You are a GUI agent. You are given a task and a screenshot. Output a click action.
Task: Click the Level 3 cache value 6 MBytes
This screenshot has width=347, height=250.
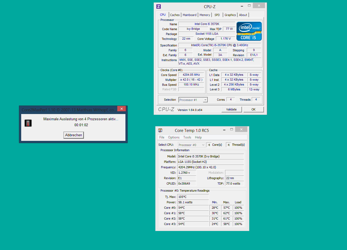[234, 89]
